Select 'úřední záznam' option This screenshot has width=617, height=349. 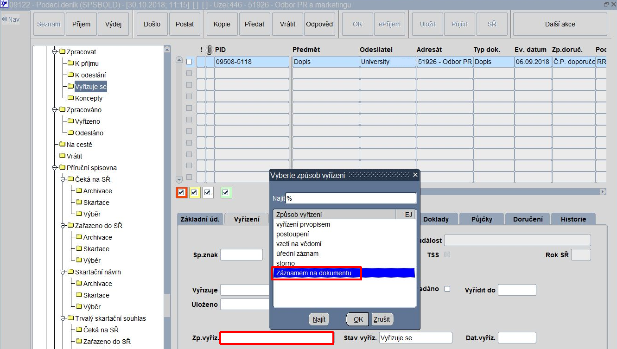click(343, 254)
